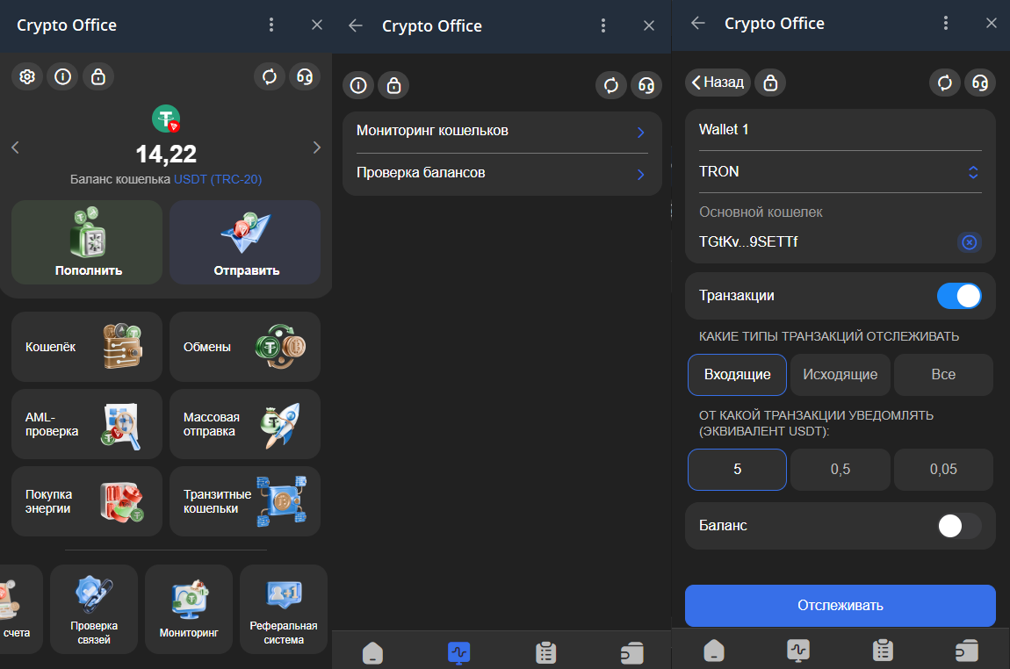Enable the Баланс toggle
Screen dimensions: 1010x669
coord(958,526)
